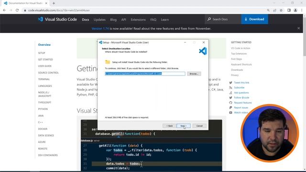Open the browser profile avatar icon

point(295,11)
